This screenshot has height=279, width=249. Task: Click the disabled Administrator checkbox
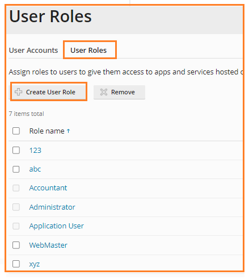[16, 207]
